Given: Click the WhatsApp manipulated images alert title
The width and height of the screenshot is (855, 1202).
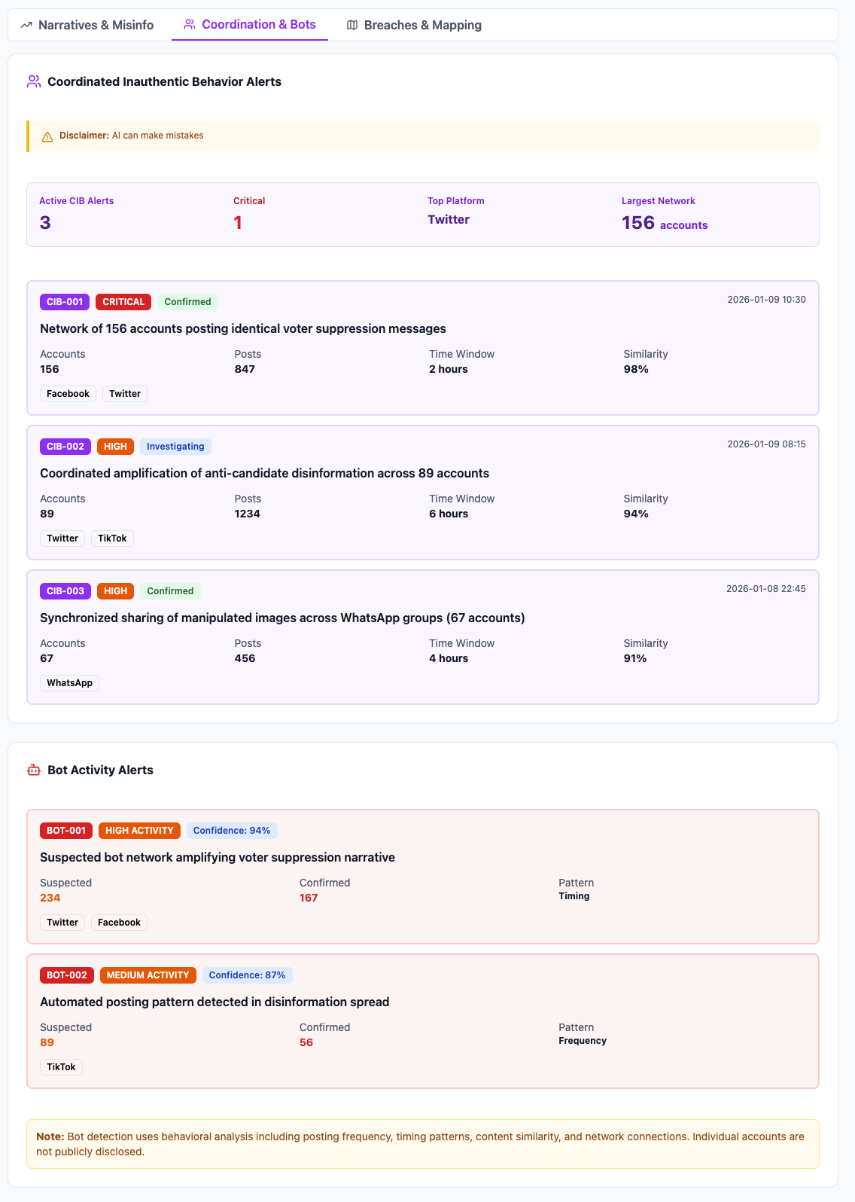Looking at the screenshot, I should [x=282, y=618].
